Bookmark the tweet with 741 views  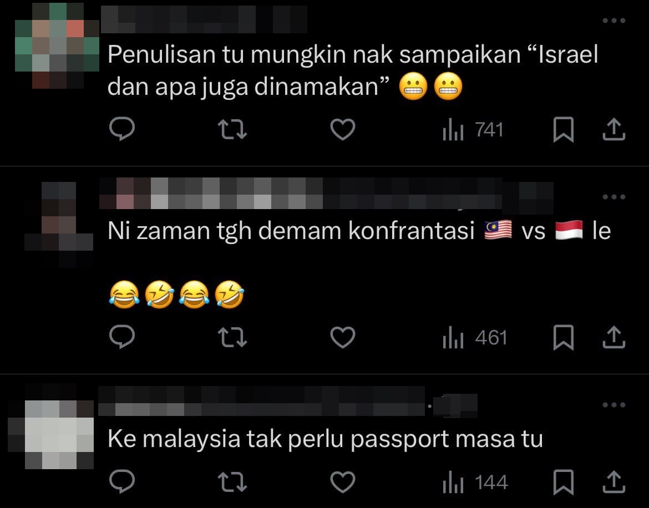point(564,129)
